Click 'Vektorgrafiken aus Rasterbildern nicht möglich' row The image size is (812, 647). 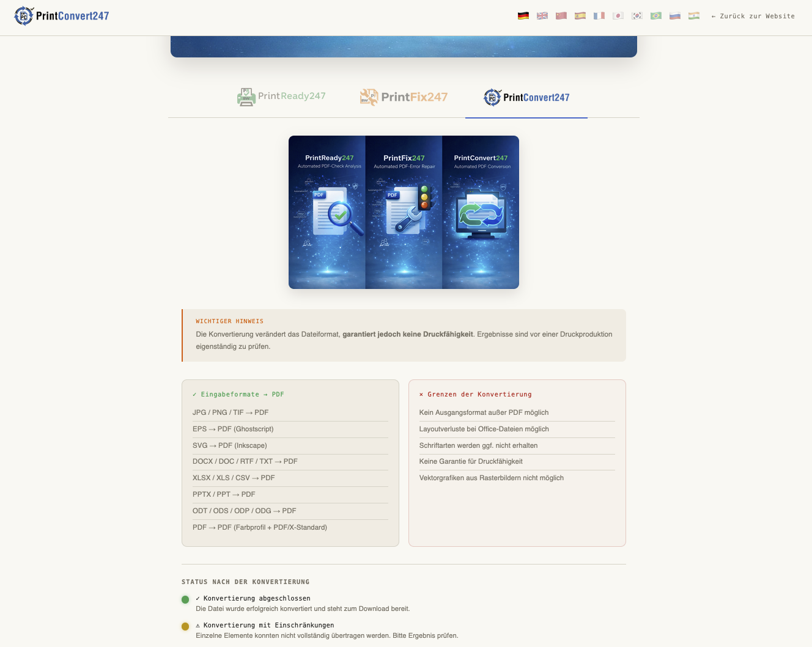click(x=517, y=478)
